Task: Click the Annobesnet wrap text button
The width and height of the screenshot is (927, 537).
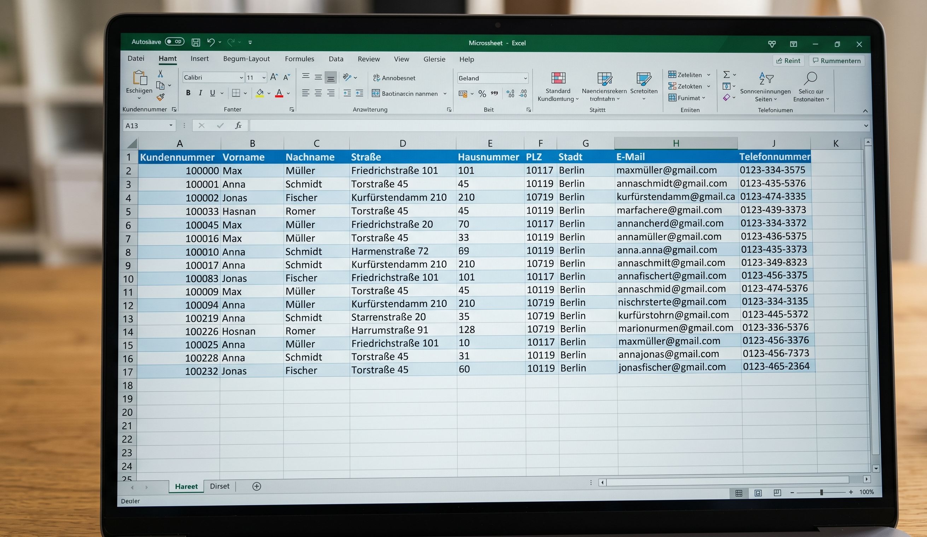Action: pyautogui.click(x=394, y=78)
